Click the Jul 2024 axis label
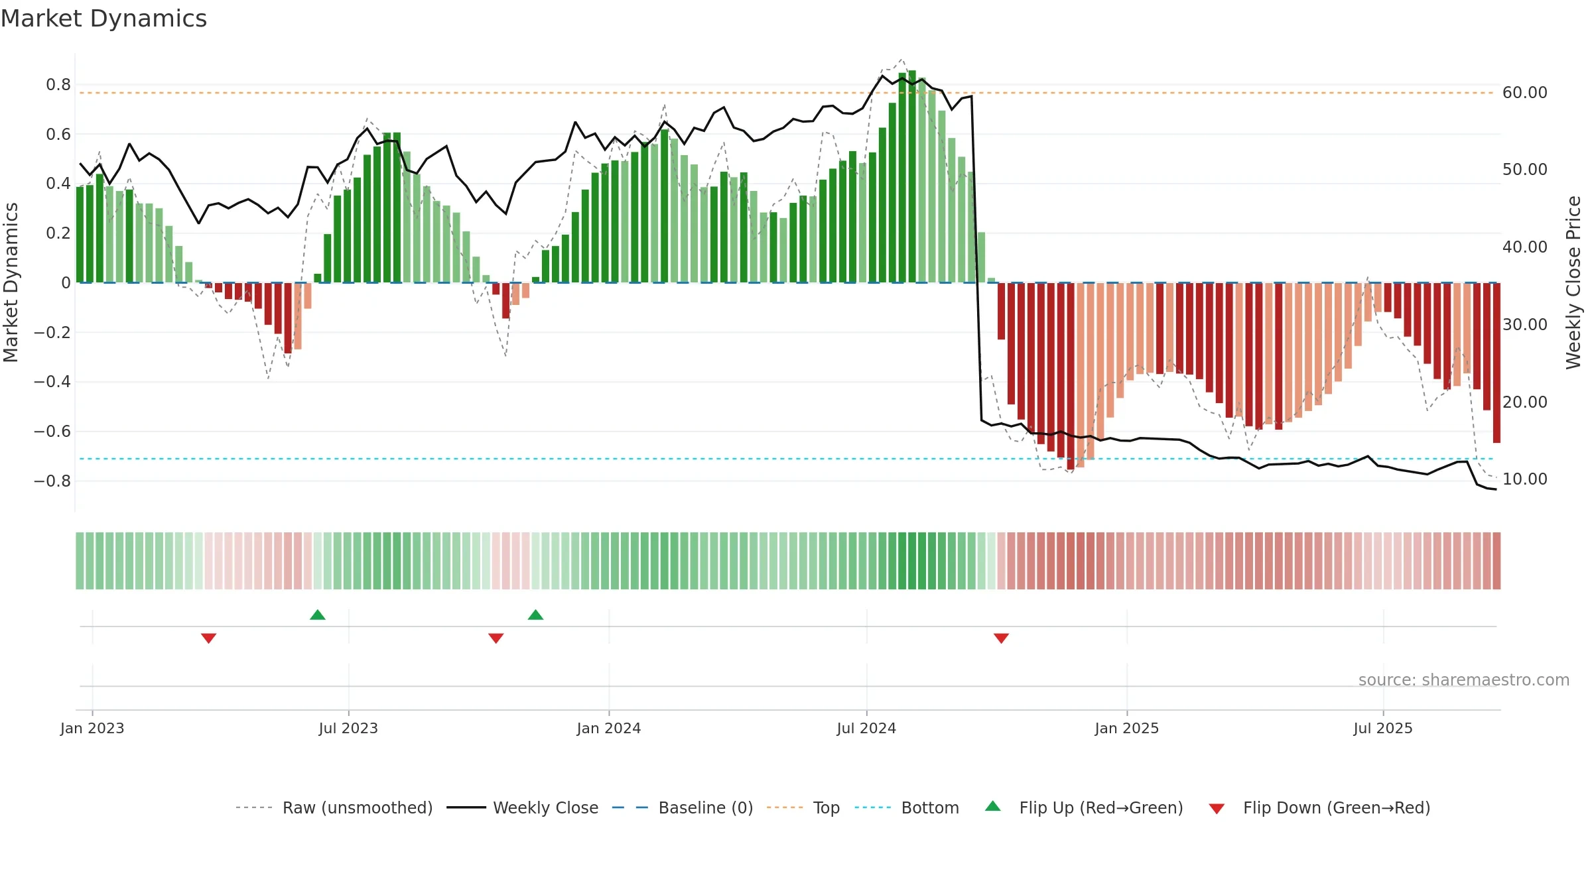 click(x=866, y=728)
